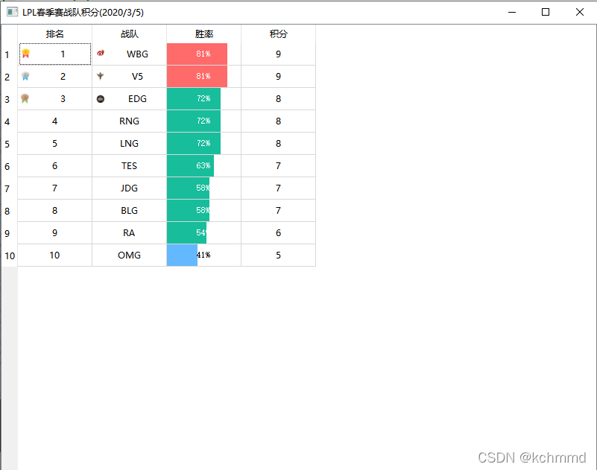Screen dimensions: 597x470
Task: Click TES's points cell showing 7
Action: point(278,165)
